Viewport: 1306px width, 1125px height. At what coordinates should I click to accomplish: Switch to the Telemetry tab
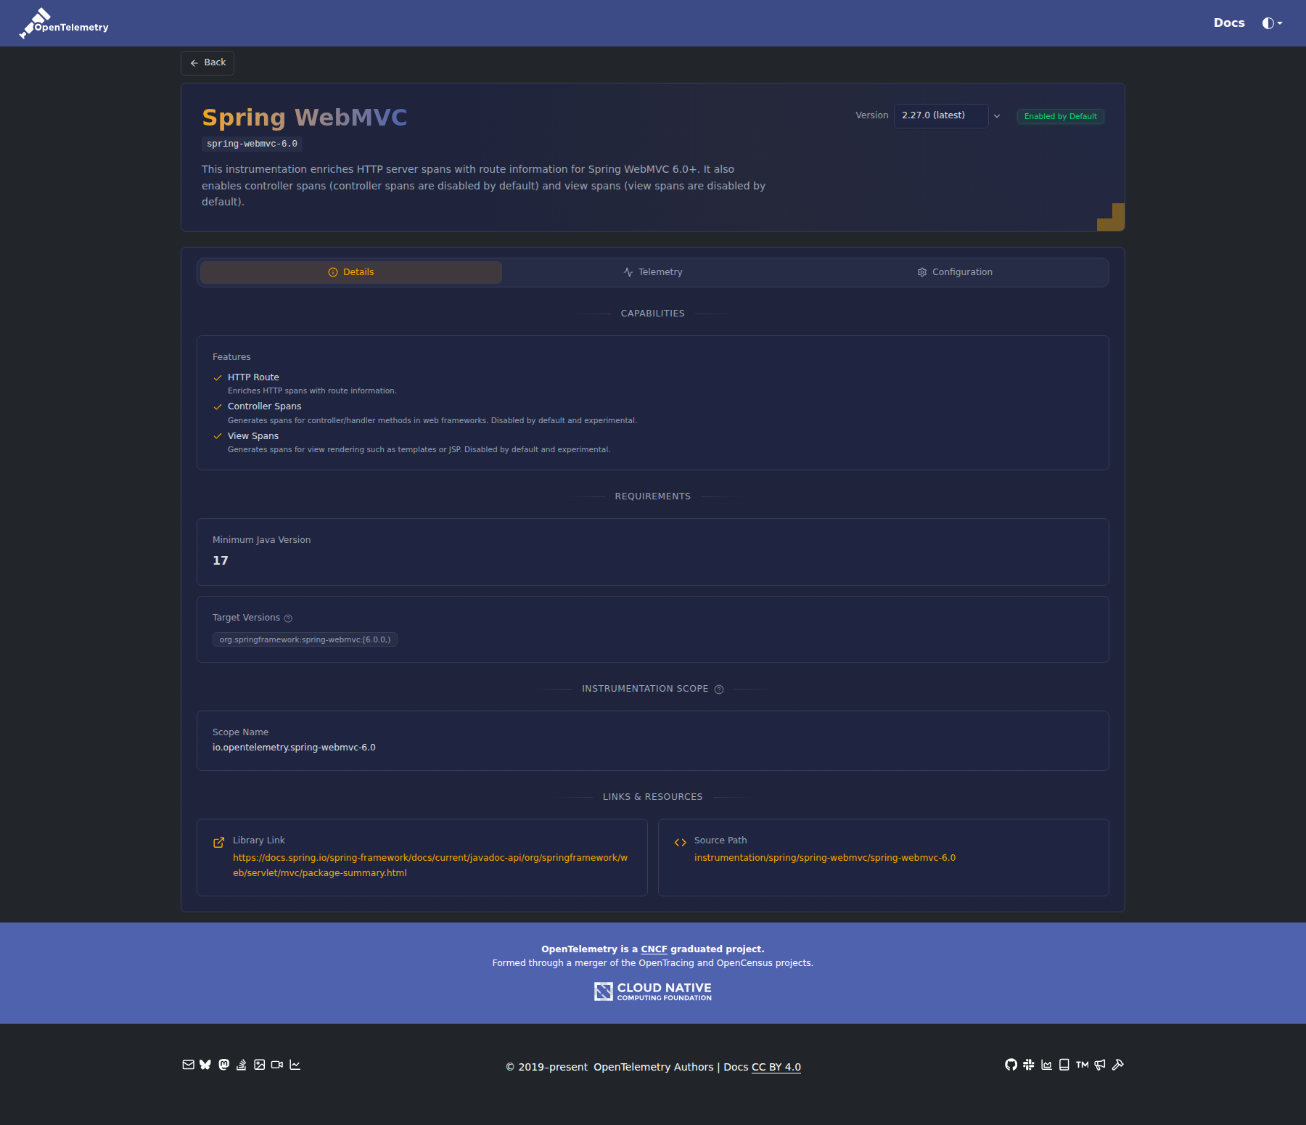click(x=653, y=272)
